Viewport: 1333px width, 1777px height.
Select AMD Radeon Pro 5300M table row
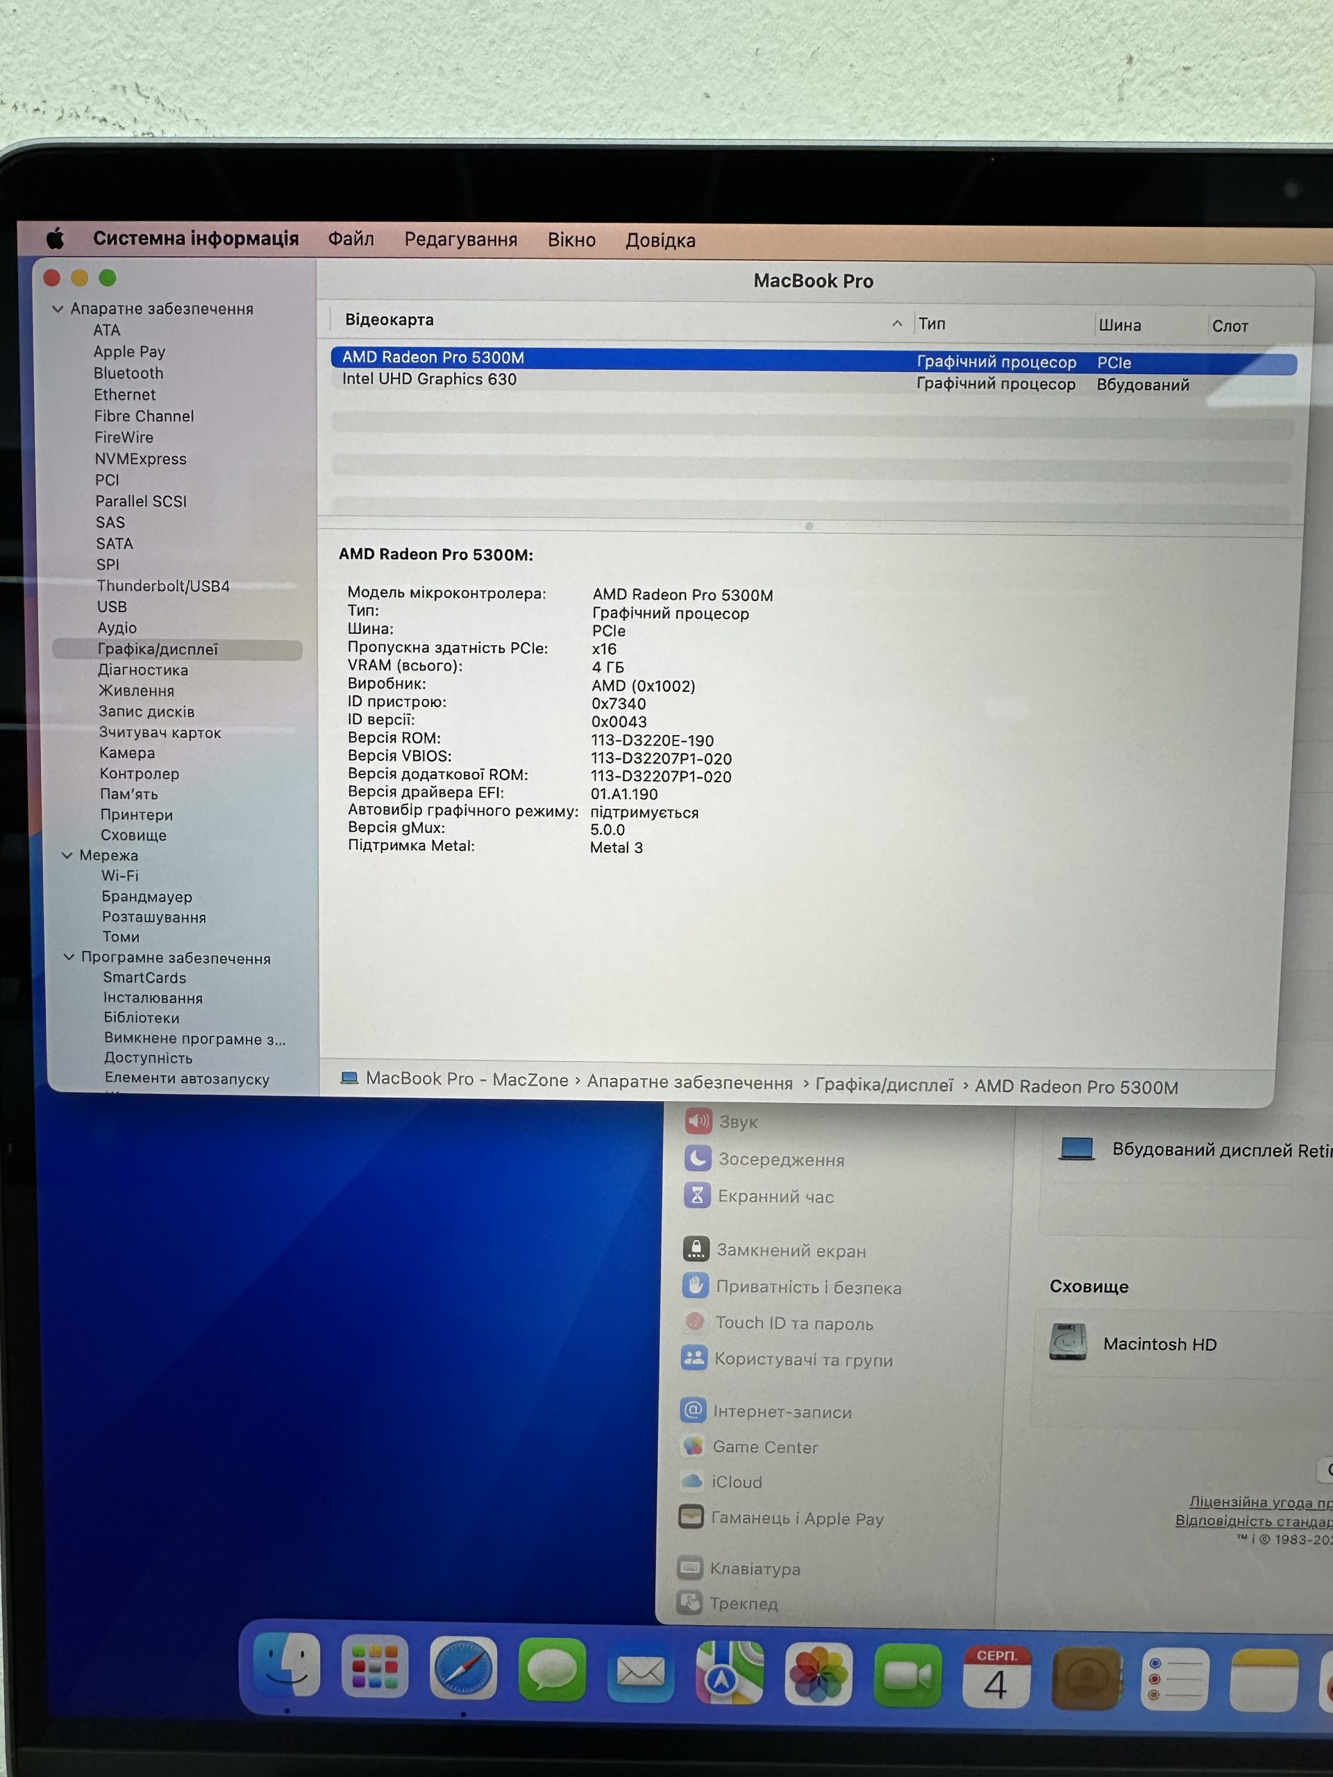tap(813, 360)
